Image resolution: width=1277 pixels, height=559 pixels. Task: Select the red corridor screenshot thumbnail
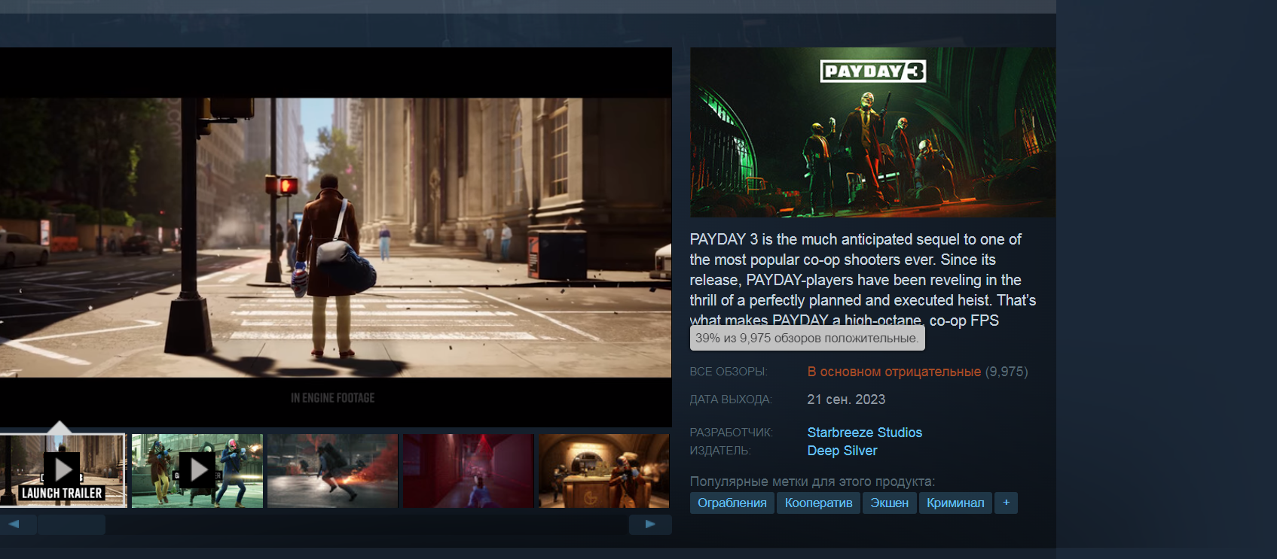(468, 470)
